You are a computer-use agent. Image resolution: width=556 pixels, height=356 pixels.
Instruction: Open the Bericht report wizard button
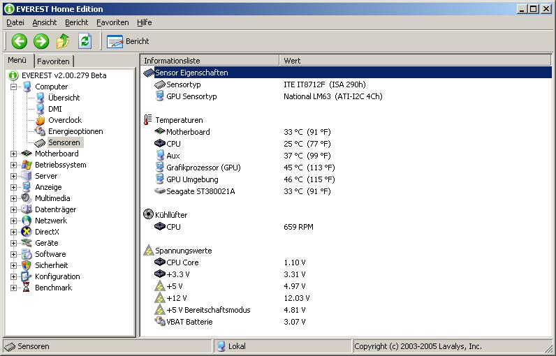click(x=128, y=41)
